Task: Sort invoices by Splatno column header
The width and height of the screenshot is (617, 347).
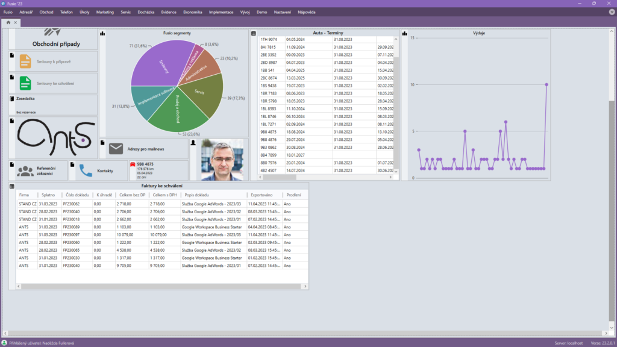Action: [x=48, y=195]
